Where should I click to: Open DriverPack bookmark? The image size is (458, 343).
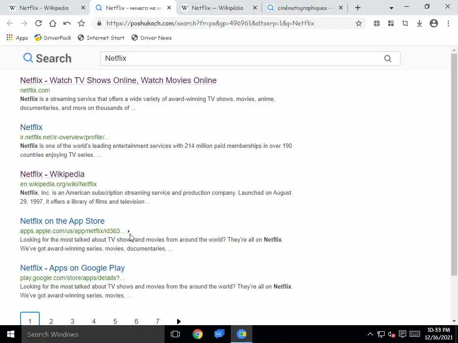click(53, 38)
